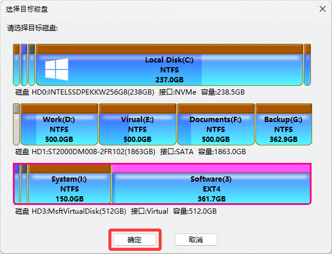This screenshot has width=332, height=254.
Task: Click the 接口:SATA interface text
Action: [x=177, y=152]
